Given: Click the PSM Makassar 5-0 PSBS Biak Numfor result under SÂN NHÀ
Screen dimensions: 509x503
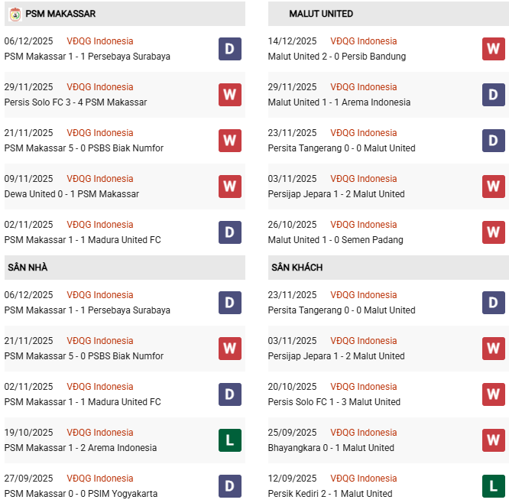Looking at the screenshot, I should [84, 356].
